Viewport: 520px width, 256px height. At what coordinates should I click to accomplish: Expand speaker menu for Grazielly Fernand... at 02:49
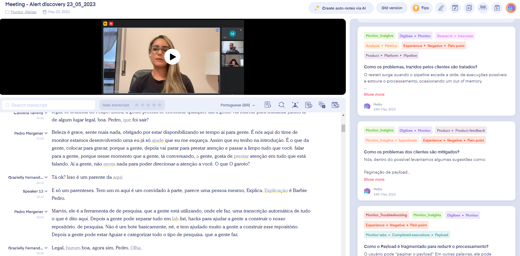(46, 248)
